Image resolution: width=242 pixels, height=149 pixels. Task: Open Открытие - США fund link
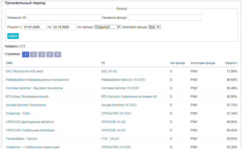pyautogui.click(x=18, y=113)
